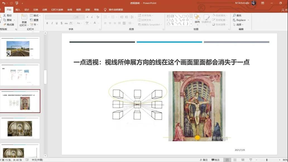Click the zoom slider in status bar

[x=267, y=160]
